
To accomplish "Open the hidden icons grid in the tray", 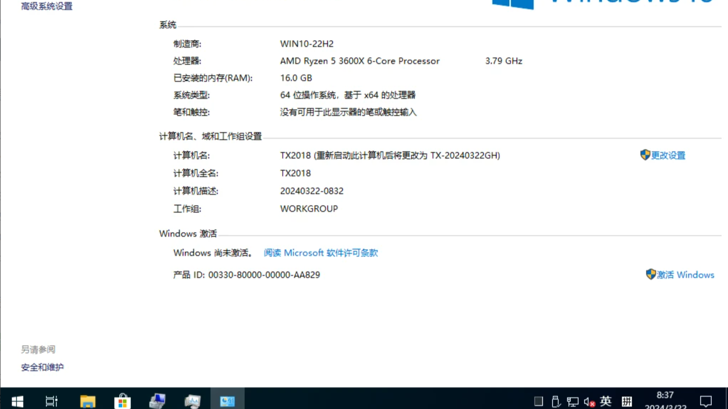I will (x=539, y=401).
